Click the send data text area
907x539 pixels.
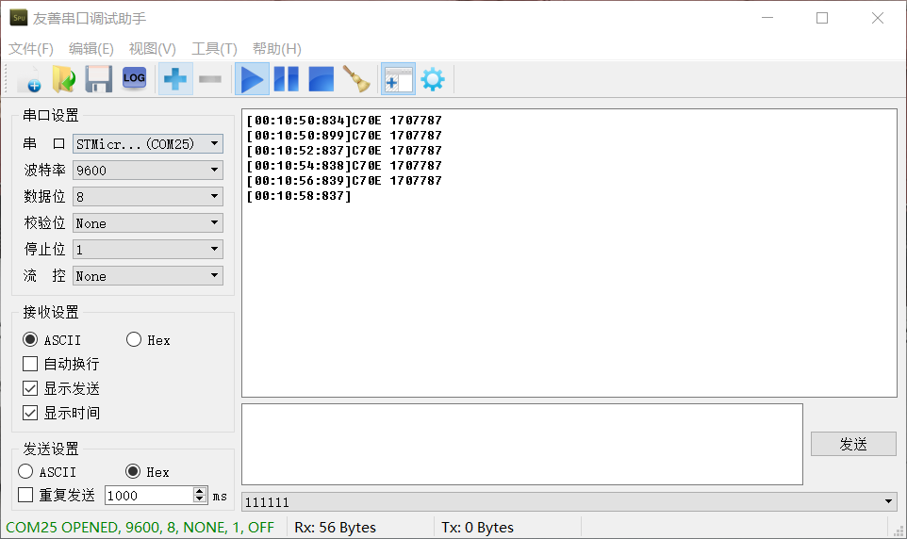pos(521,444)
